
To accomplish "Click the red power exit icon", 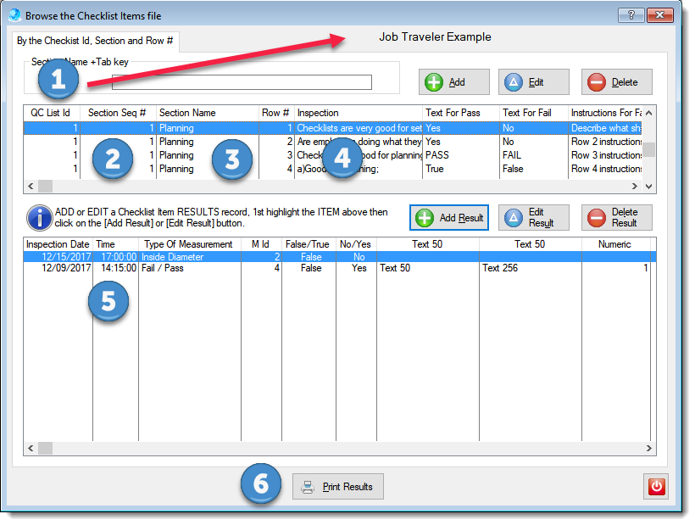I will coord(656,487).
